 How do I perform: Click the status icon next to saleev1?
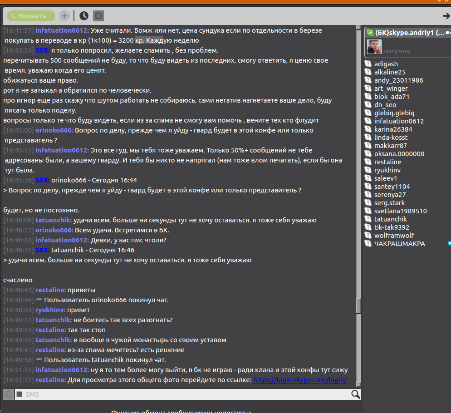tap(368, 178)
